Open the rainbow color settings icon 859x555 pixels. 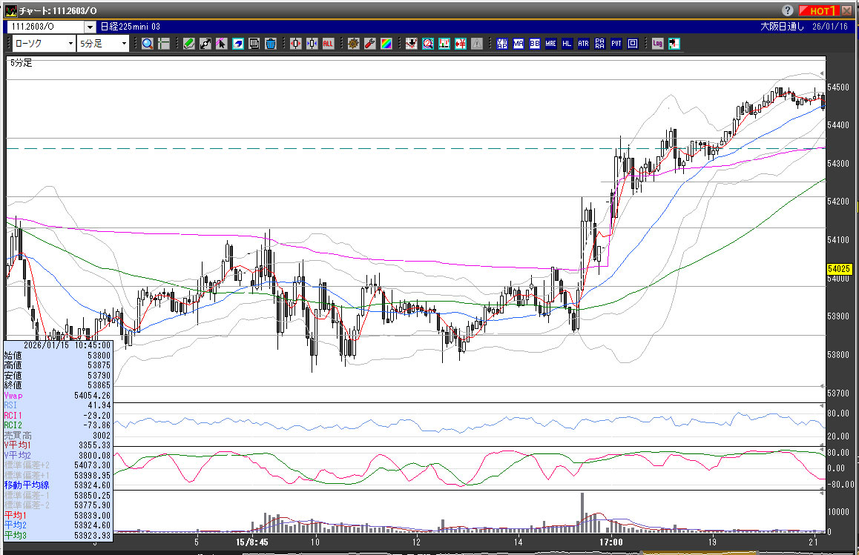(386, 44)
